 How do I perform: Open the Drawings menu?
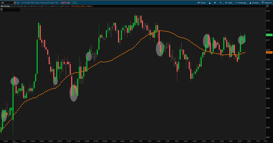click(x=241, y=3)
